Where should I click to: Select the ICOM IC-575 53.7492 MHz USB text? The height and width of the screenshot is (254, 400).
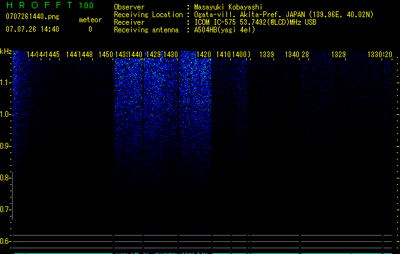pos(255,22)
